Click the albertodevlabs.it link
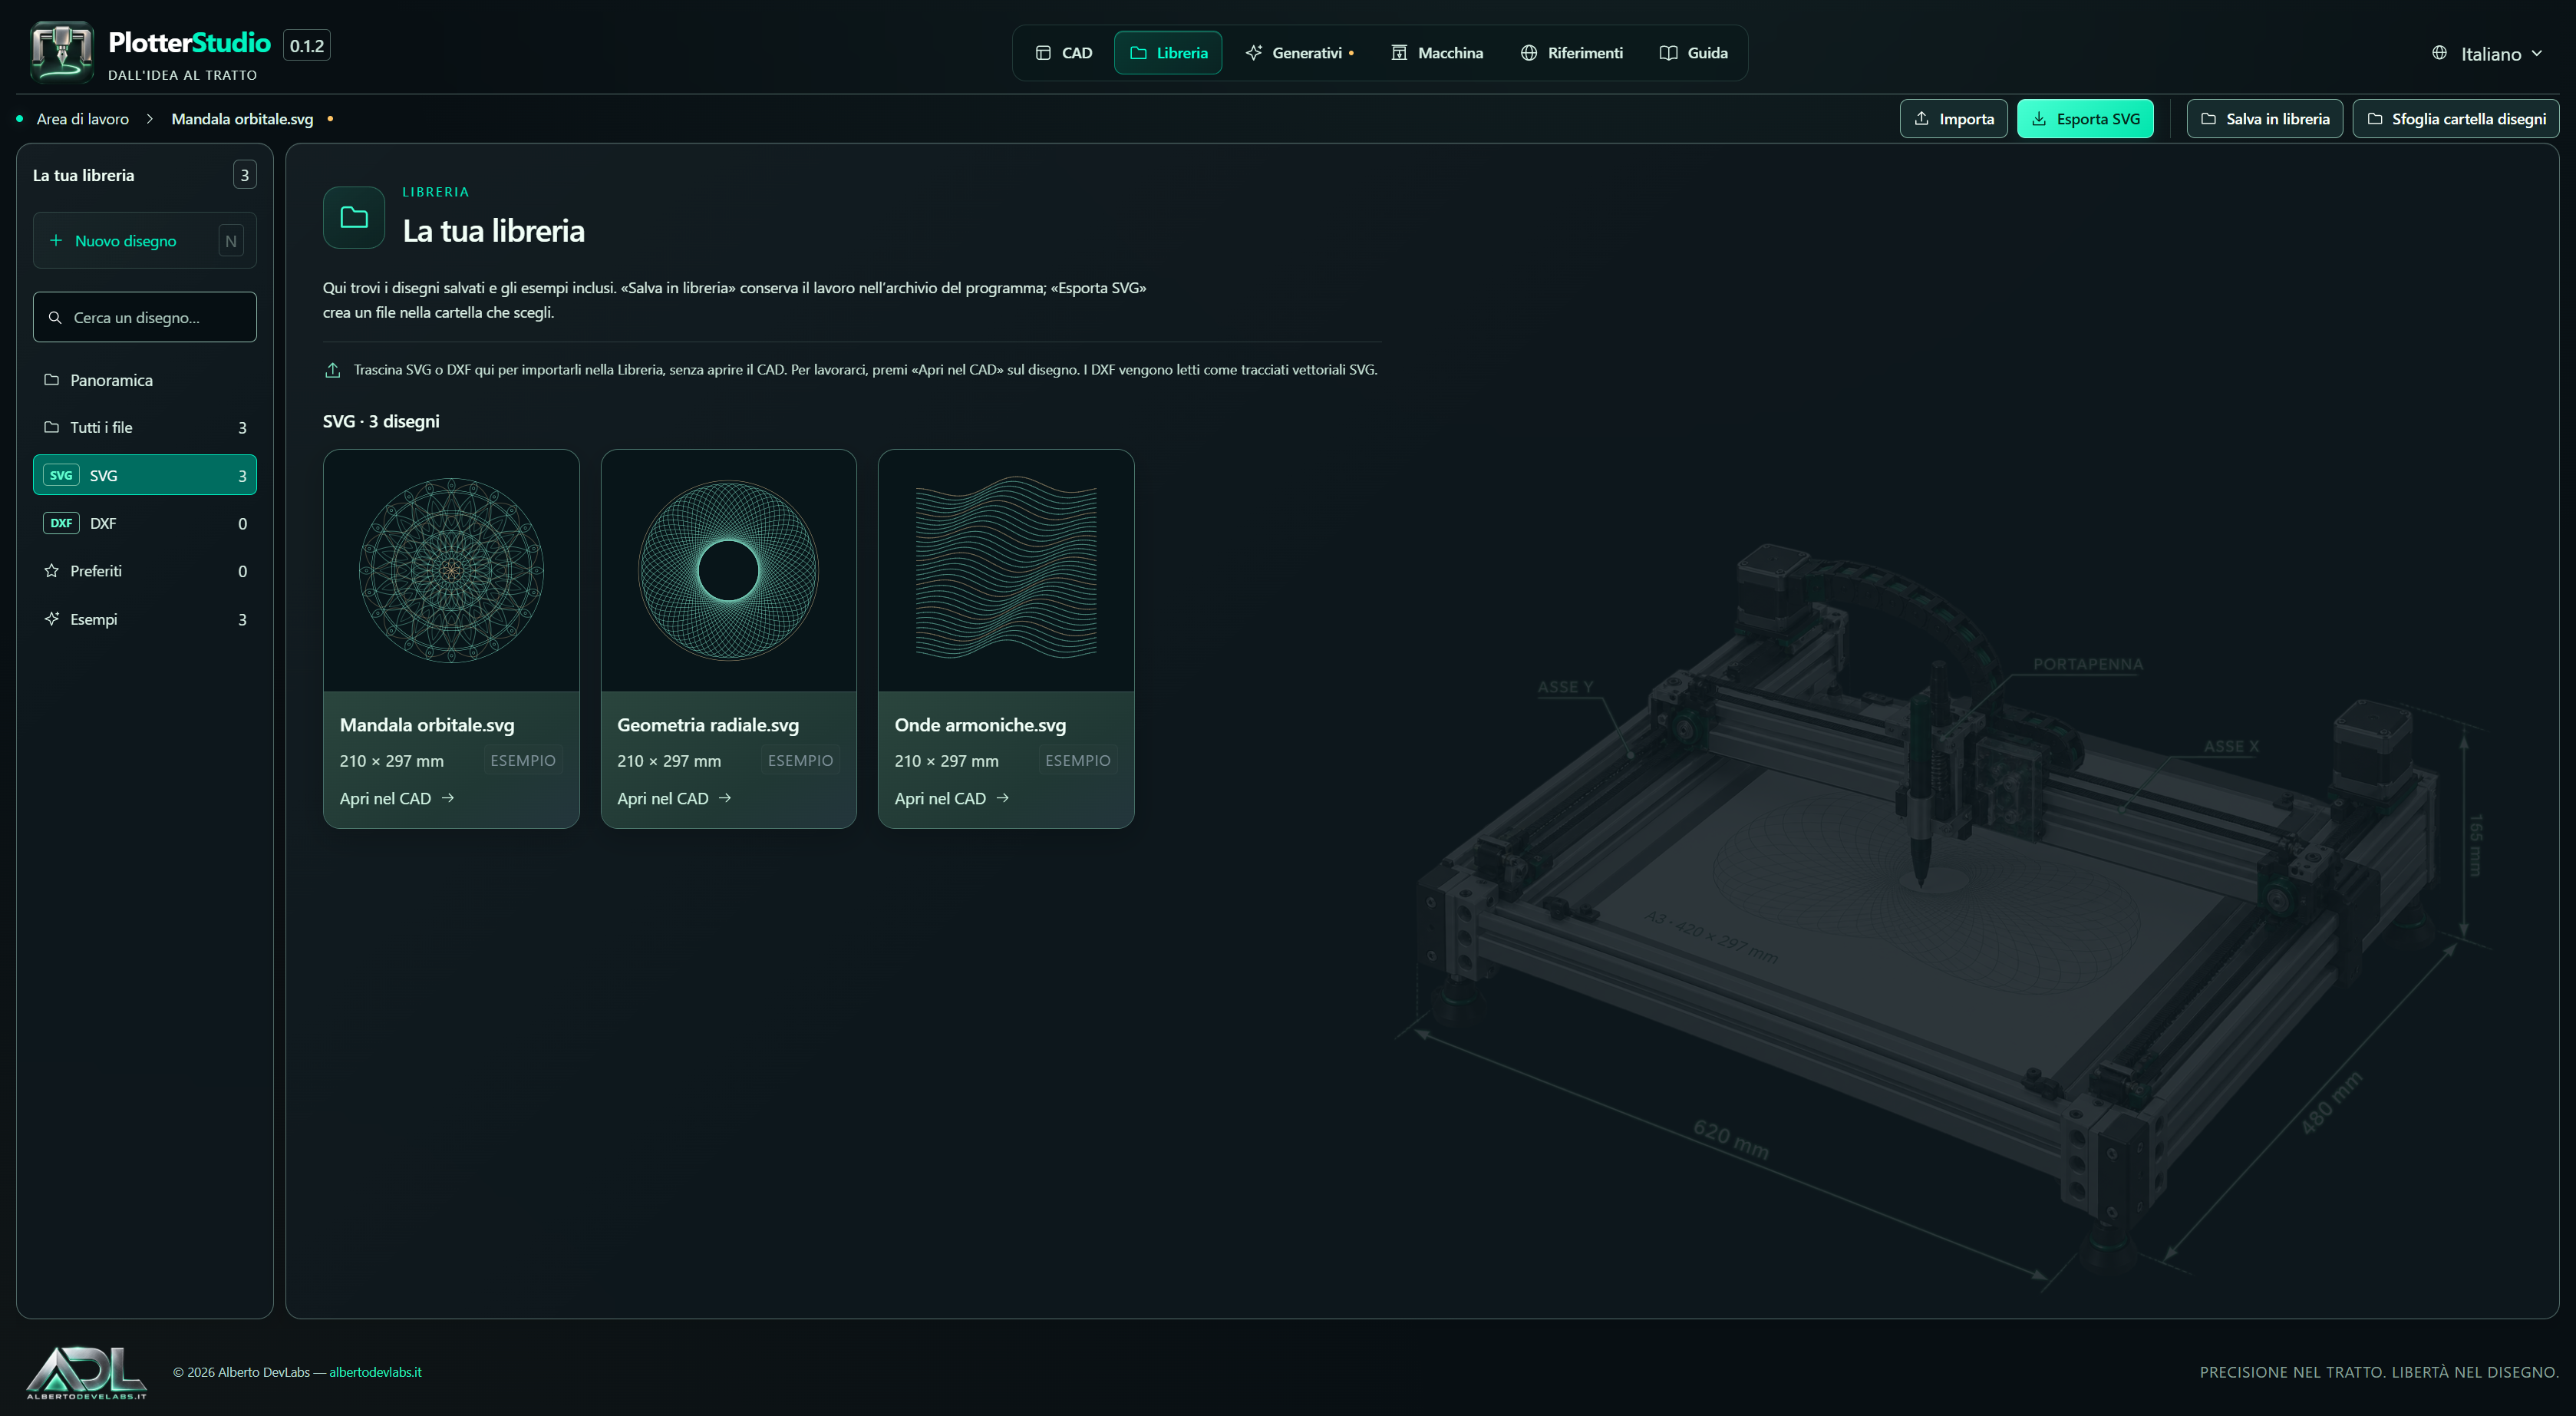The height and width of the screenshot is (1416, 2576). tap(375, 1372)
